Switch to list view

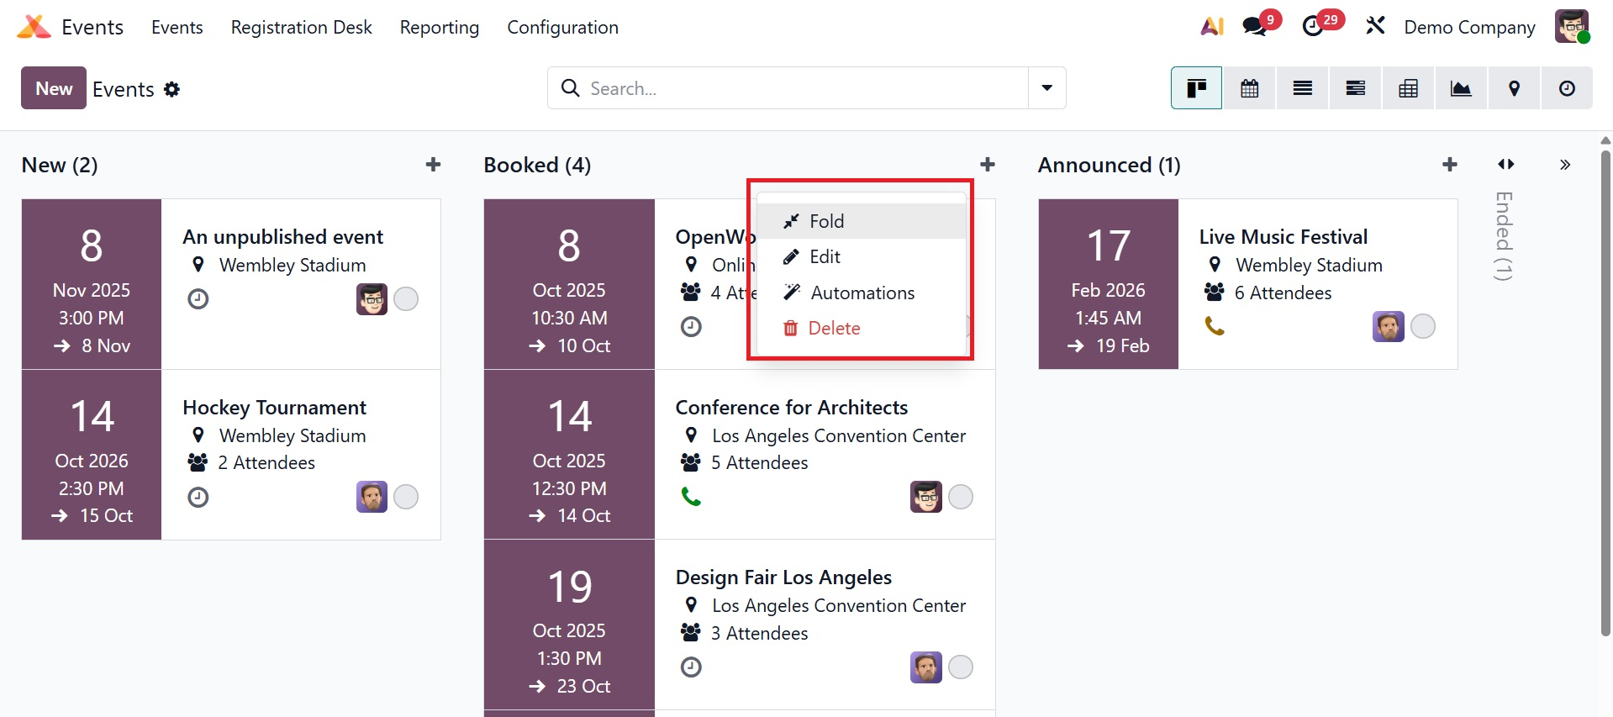point(1302,88)
